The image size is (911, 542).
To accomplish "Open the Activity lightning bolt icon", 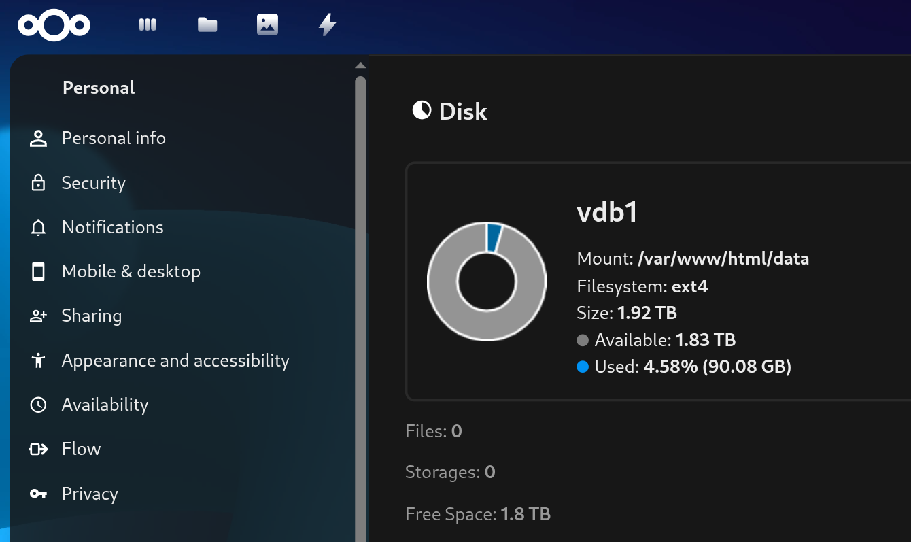I will pyautogui.click(x=328, y=25).
